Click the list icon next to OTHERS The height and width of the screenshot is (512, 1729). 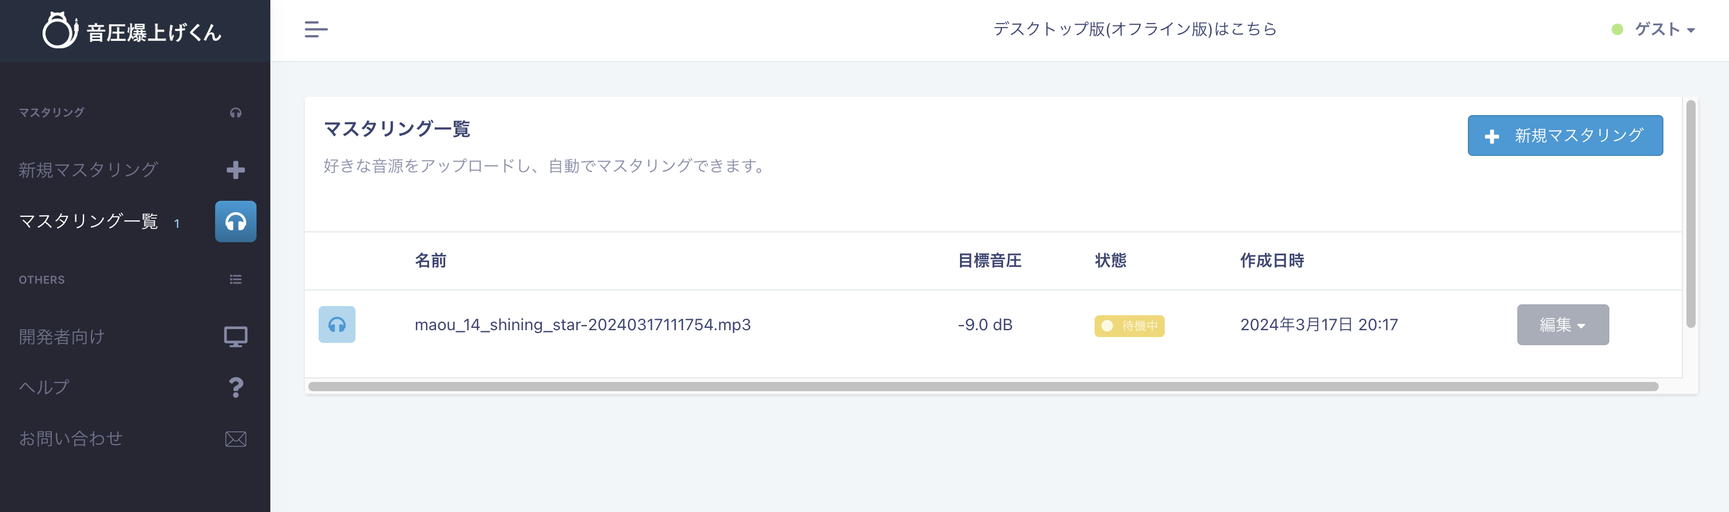point(236,279)
